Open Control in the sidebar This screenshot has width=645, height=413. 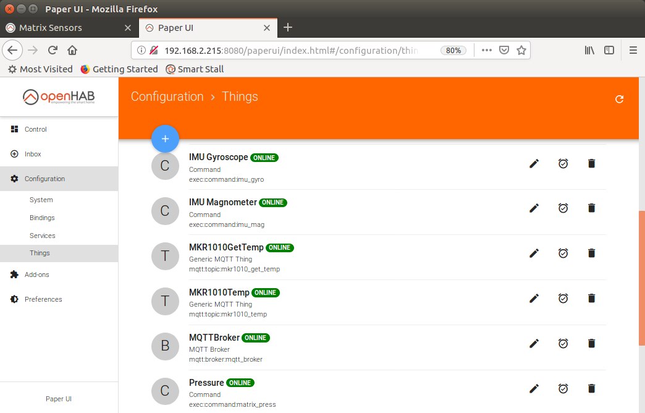tap(59, 129)
